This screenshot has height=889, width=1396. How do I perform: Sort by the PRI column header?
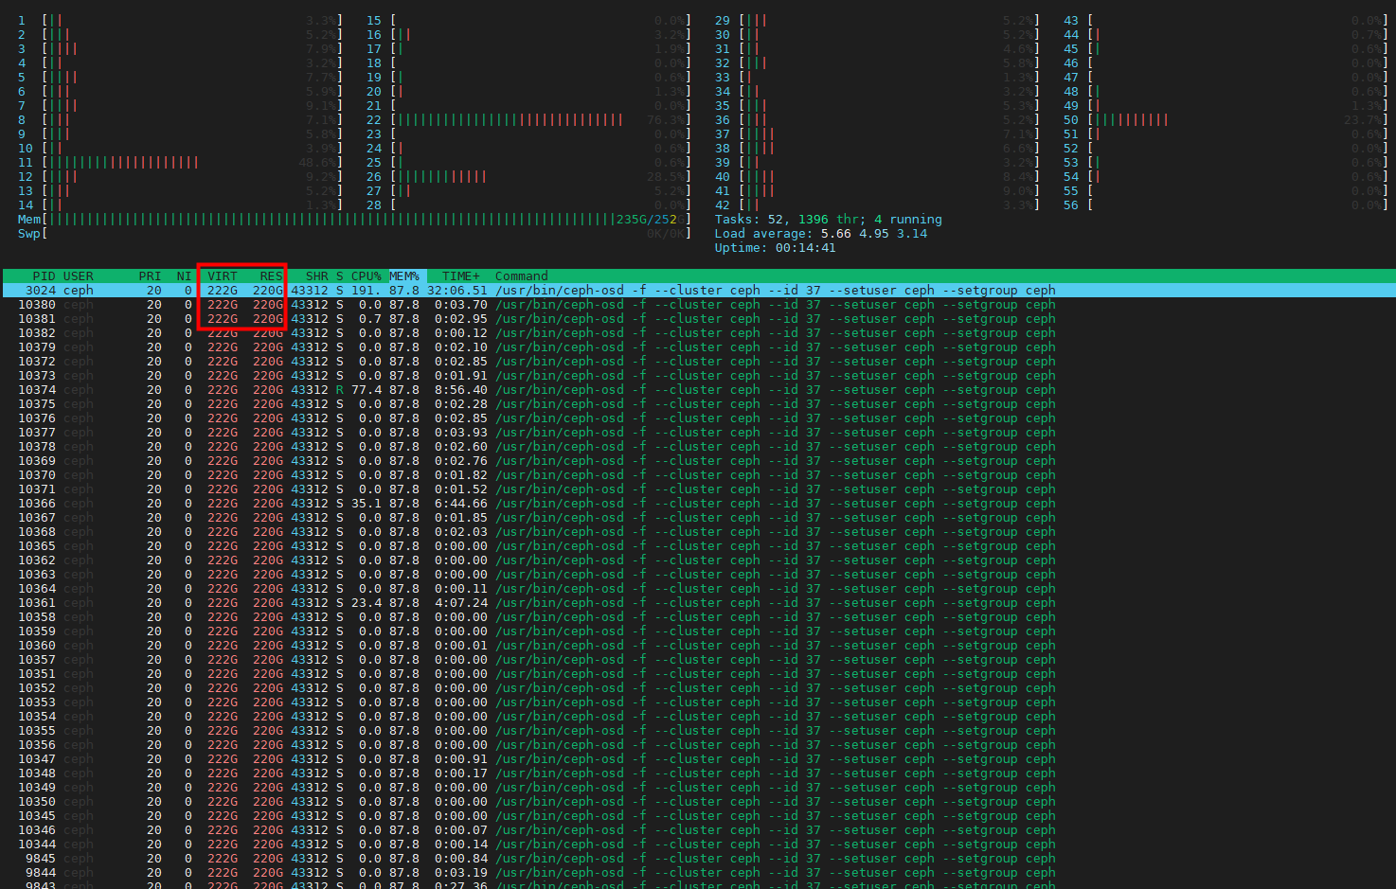[150, 276]
